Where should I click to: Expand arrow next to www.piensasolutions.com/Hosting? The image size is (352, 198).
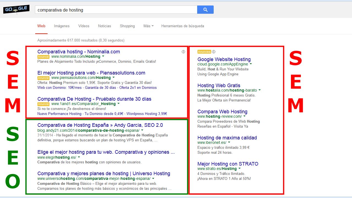coord(114,78)
